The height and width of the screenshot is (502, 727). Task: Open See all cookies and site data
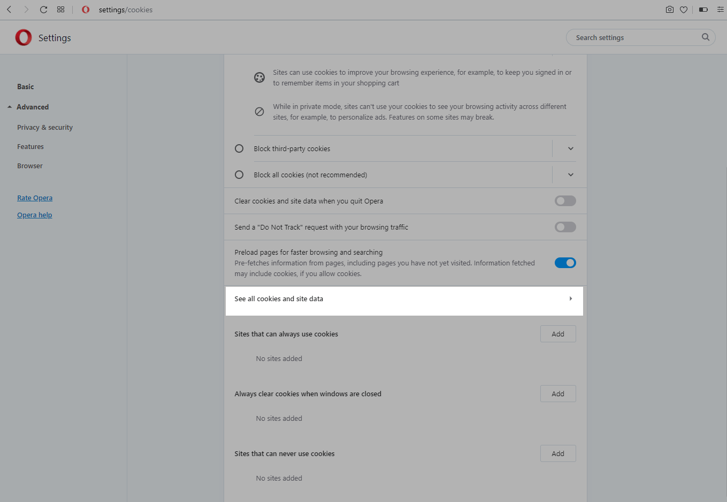click(404, 299)
